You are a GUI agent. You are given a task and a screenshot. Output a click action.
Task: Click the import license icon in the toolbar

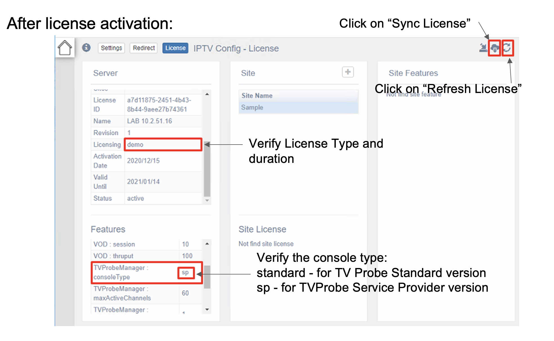point(483,48)
